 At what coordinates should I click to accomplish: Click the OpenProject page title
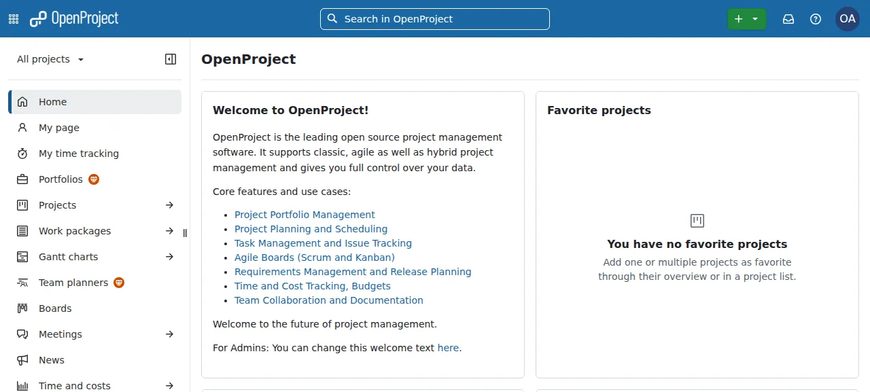click(x=249, y=59)
